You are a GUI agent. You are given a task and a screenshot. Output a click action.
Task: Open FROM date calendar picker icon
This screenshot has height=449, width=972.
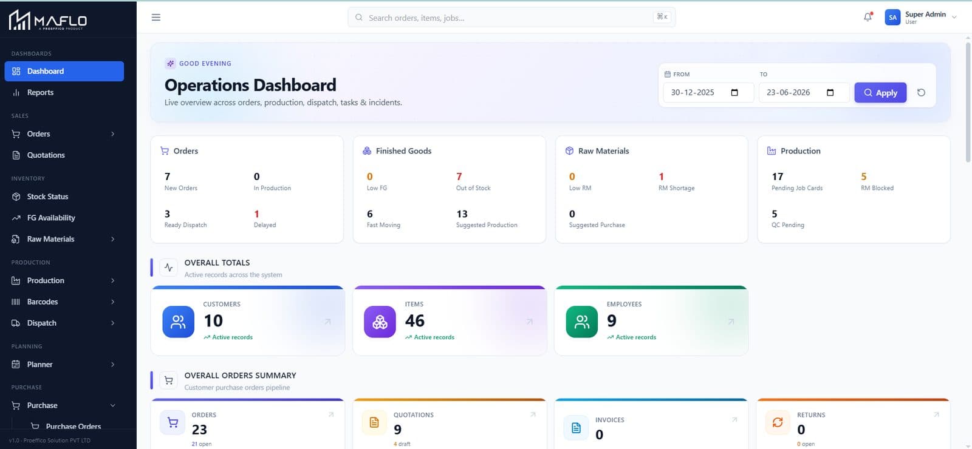(x=734, y=92)
